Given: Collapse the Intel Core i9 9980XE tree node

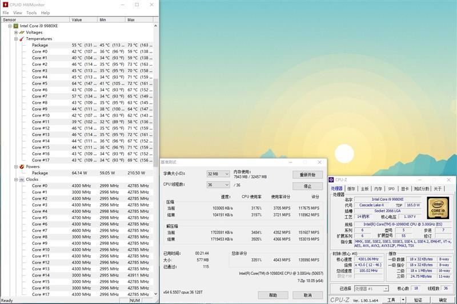Looking at the screenshot, I should 10,26.
